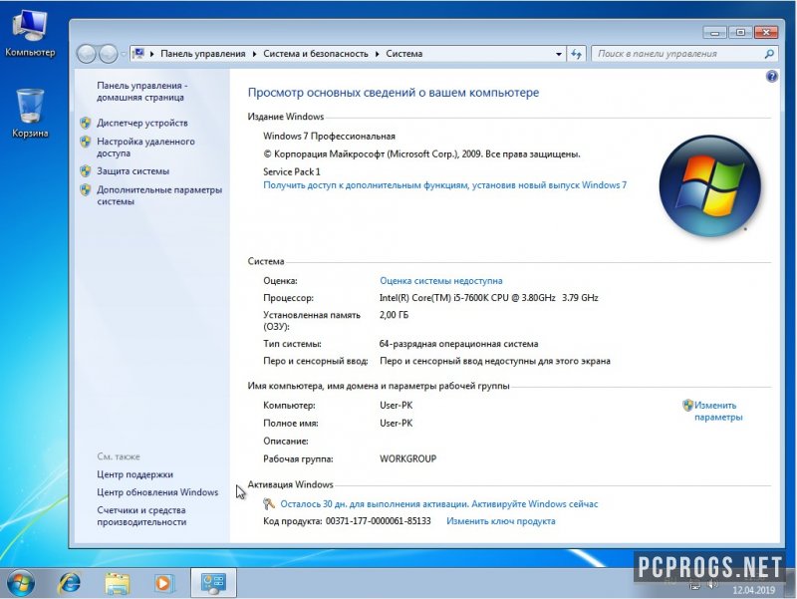Open the address bar history dropdown
This screenshot has width=797, height=599.
pos(559,54)
